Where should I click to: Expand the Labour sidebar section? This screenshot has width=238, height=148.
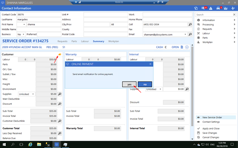[216, 33]
